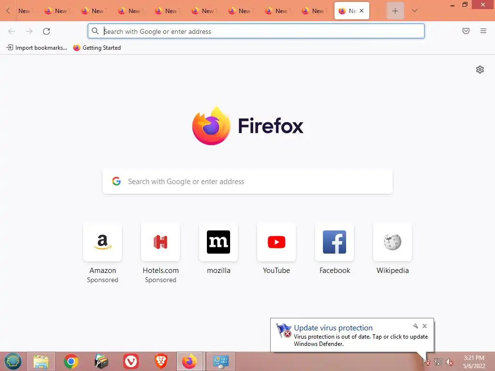Click the Sponsored label under Amazon
The height and width of the screenshot is (371, 495).
pyautogui.click(x=102, y=280)
